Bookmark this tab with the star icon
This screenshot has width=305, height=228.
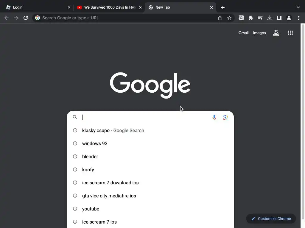coord(229,18)
